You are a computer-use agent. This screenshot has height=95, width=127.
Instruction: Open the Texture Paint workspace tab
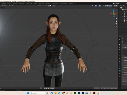click(x=29, y=4)
